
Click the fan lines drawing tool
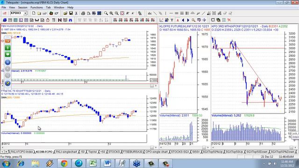pos(209,13)
